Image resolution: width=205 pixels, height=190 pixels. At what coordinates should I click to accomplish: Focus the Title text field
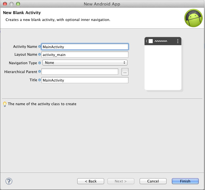pos(85,80)
